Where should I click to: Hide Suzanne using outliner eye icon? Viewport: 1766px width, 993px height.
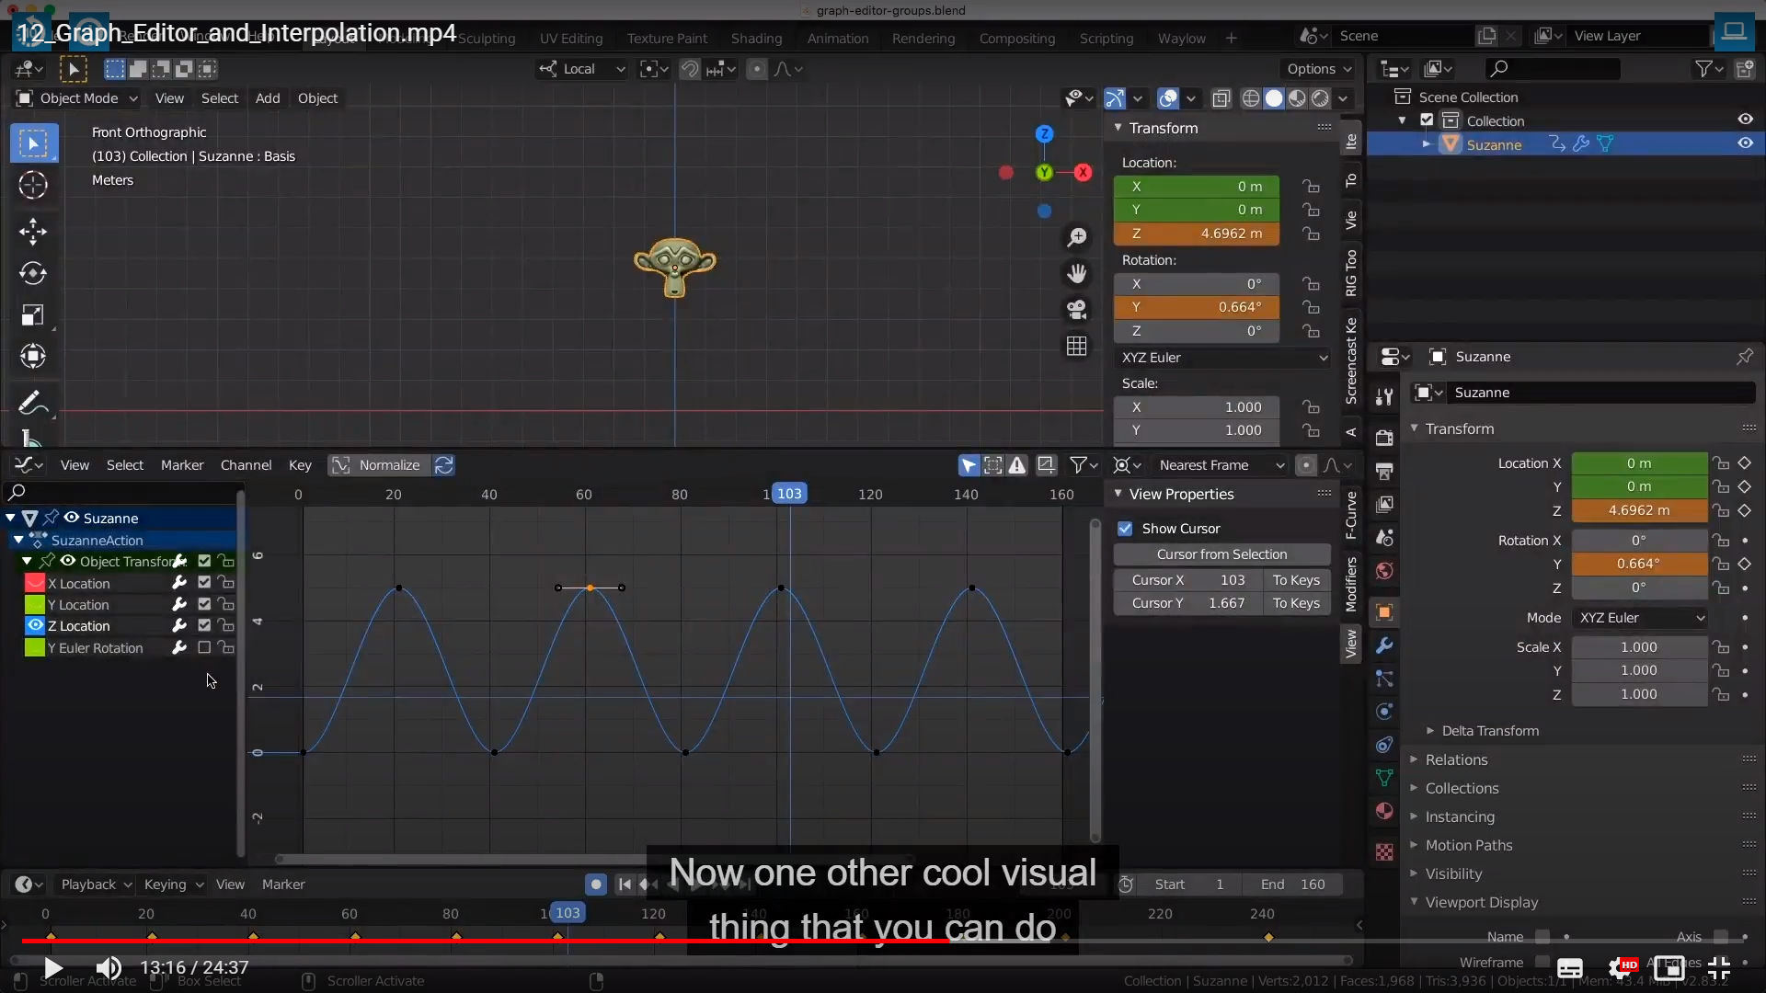tap(1745, 143)
